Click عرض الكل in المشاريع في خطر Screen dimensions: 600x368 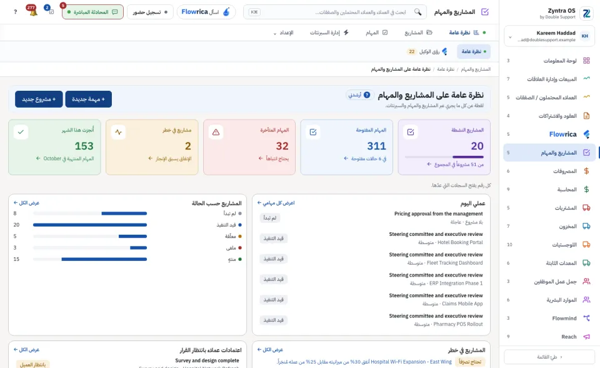[x=270, y=350]
